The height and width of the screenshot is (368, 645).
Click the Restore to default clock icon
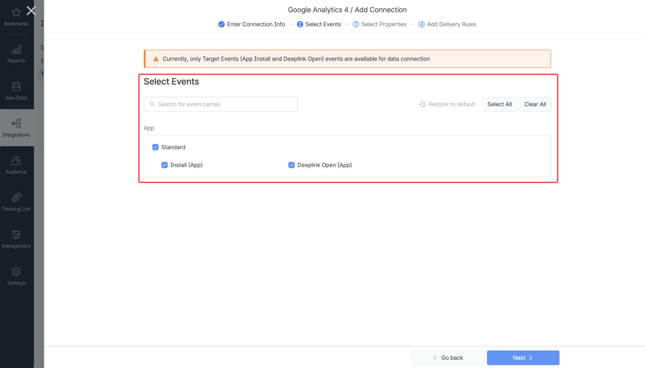[x=422, y=104]
